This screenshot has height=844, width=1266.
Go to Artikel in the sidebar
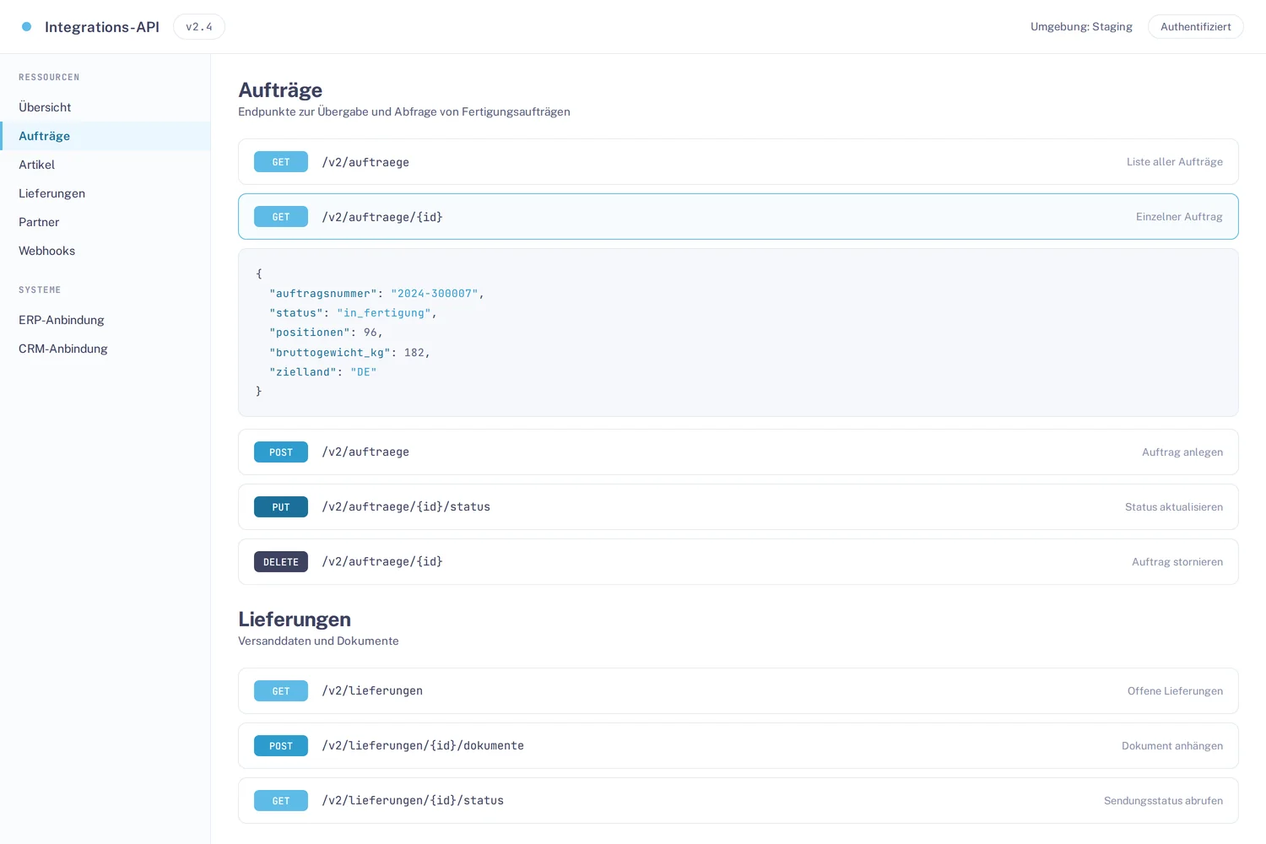(105, 165)
